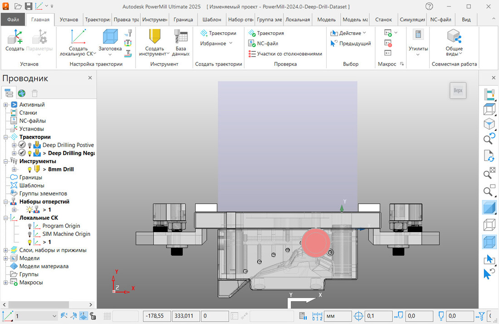Screen dimensions: 499x324
Task: Click the refresh document view icon
Action: point(489,155)
